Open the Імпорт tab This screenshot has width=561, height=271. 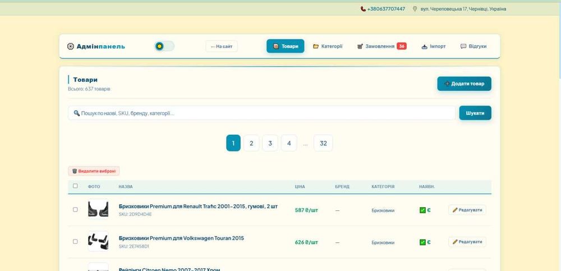click(434, 46)
